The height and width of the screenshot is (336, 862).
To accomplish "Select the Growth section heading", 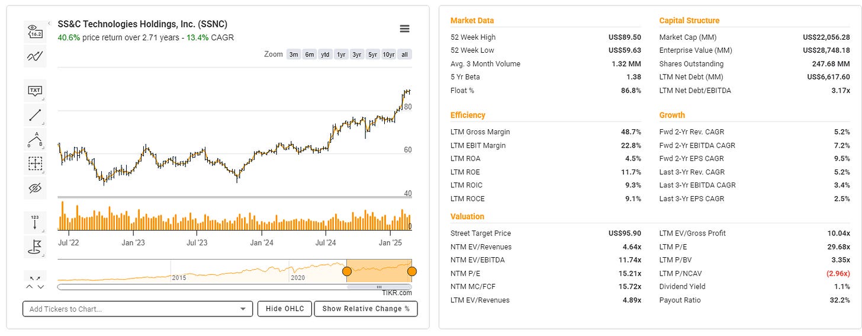I will pyautogui.click(x=672, y=115).
